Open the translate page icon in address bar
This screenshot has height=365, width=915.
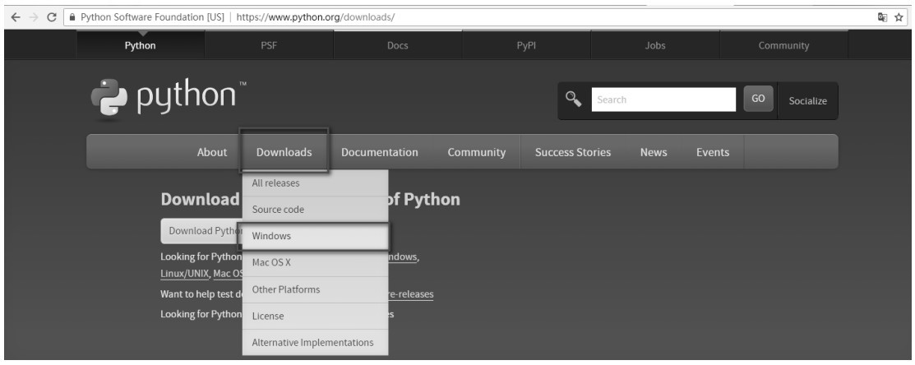pos(882,17)
